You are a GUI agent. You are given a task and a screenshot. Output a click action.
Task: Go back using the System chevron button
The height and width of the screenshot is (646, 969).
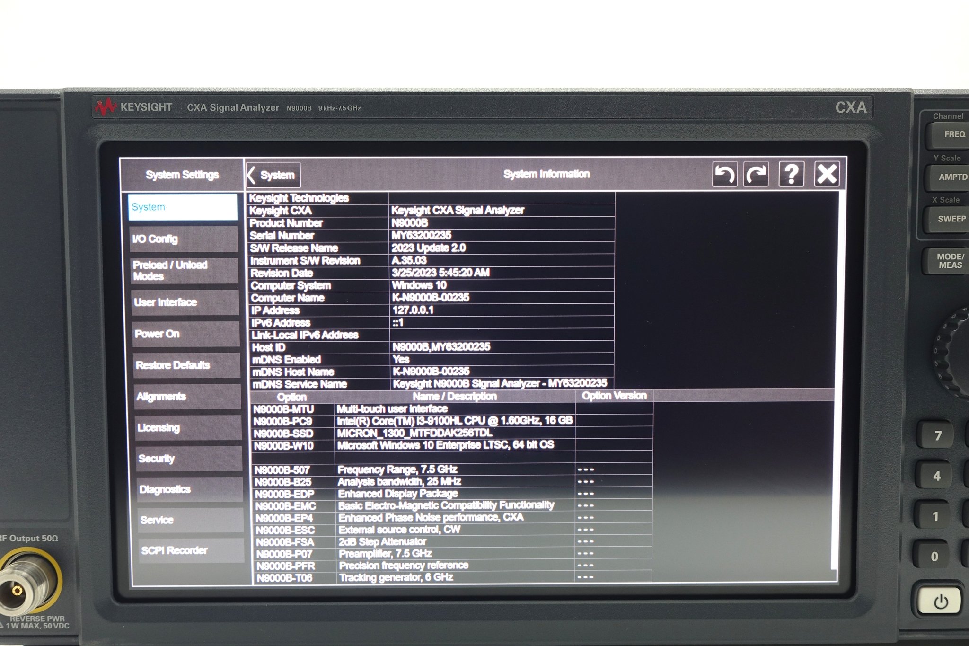[x=273, y=175]
